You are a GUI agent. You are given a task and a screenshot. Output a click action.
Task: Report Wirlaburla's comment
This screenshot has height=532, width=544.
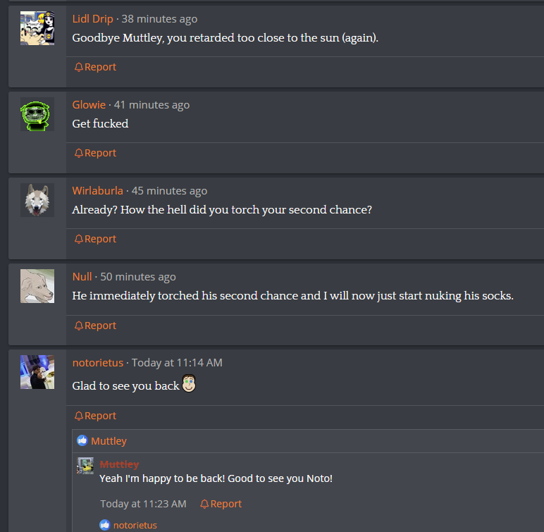point(95,239)
